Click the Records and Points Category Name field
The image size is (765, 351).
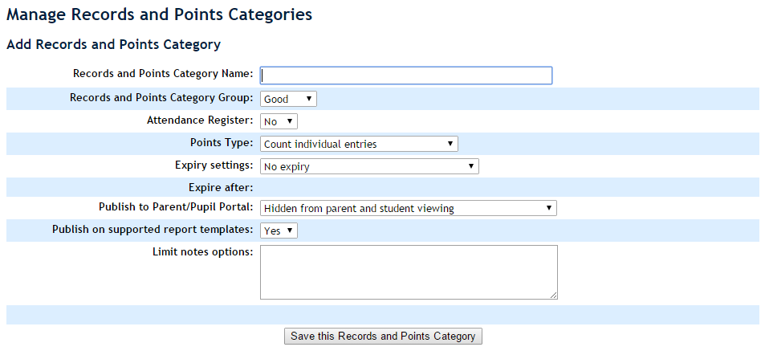tap(406, 75)
